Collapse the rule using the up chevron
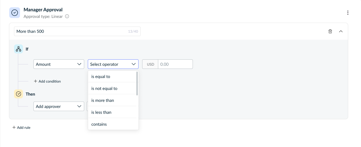The image size is (361, 147). 341,31
